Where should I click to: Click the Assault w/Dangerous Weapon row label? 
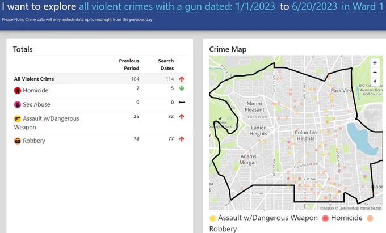click(x=47, y=123)
